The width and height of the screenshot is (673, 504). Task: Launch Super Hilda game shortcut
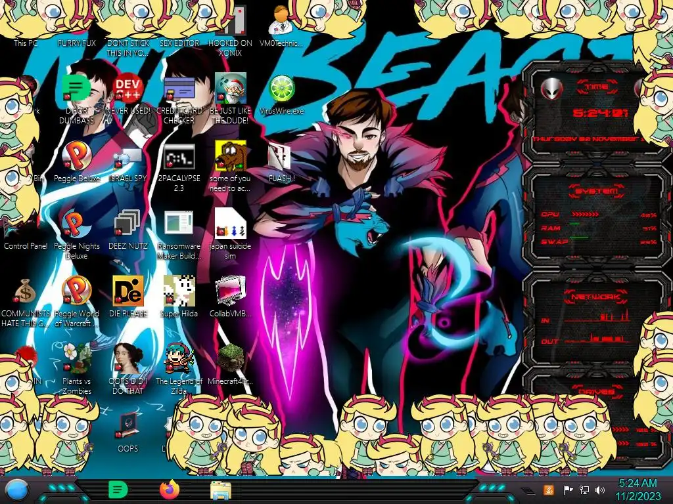point(179,297)
